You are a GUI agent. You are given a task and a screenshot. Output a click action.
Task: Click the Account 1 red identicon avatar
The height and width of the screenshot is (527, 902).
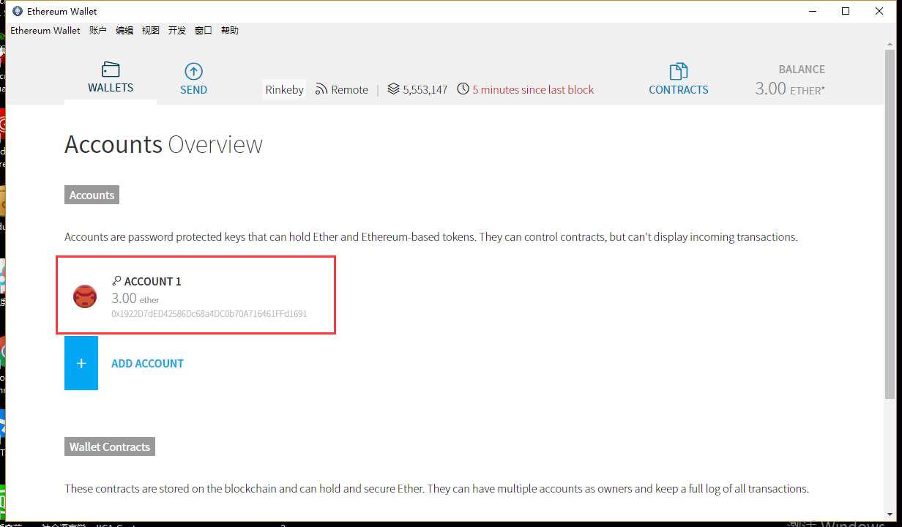pyautogui.click(x=85, y=296)
